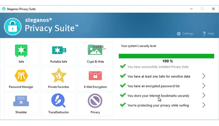Click the checkmark beside Internet bookmarks securely
This screenshot has height=126, width=219.
(123, 95)
